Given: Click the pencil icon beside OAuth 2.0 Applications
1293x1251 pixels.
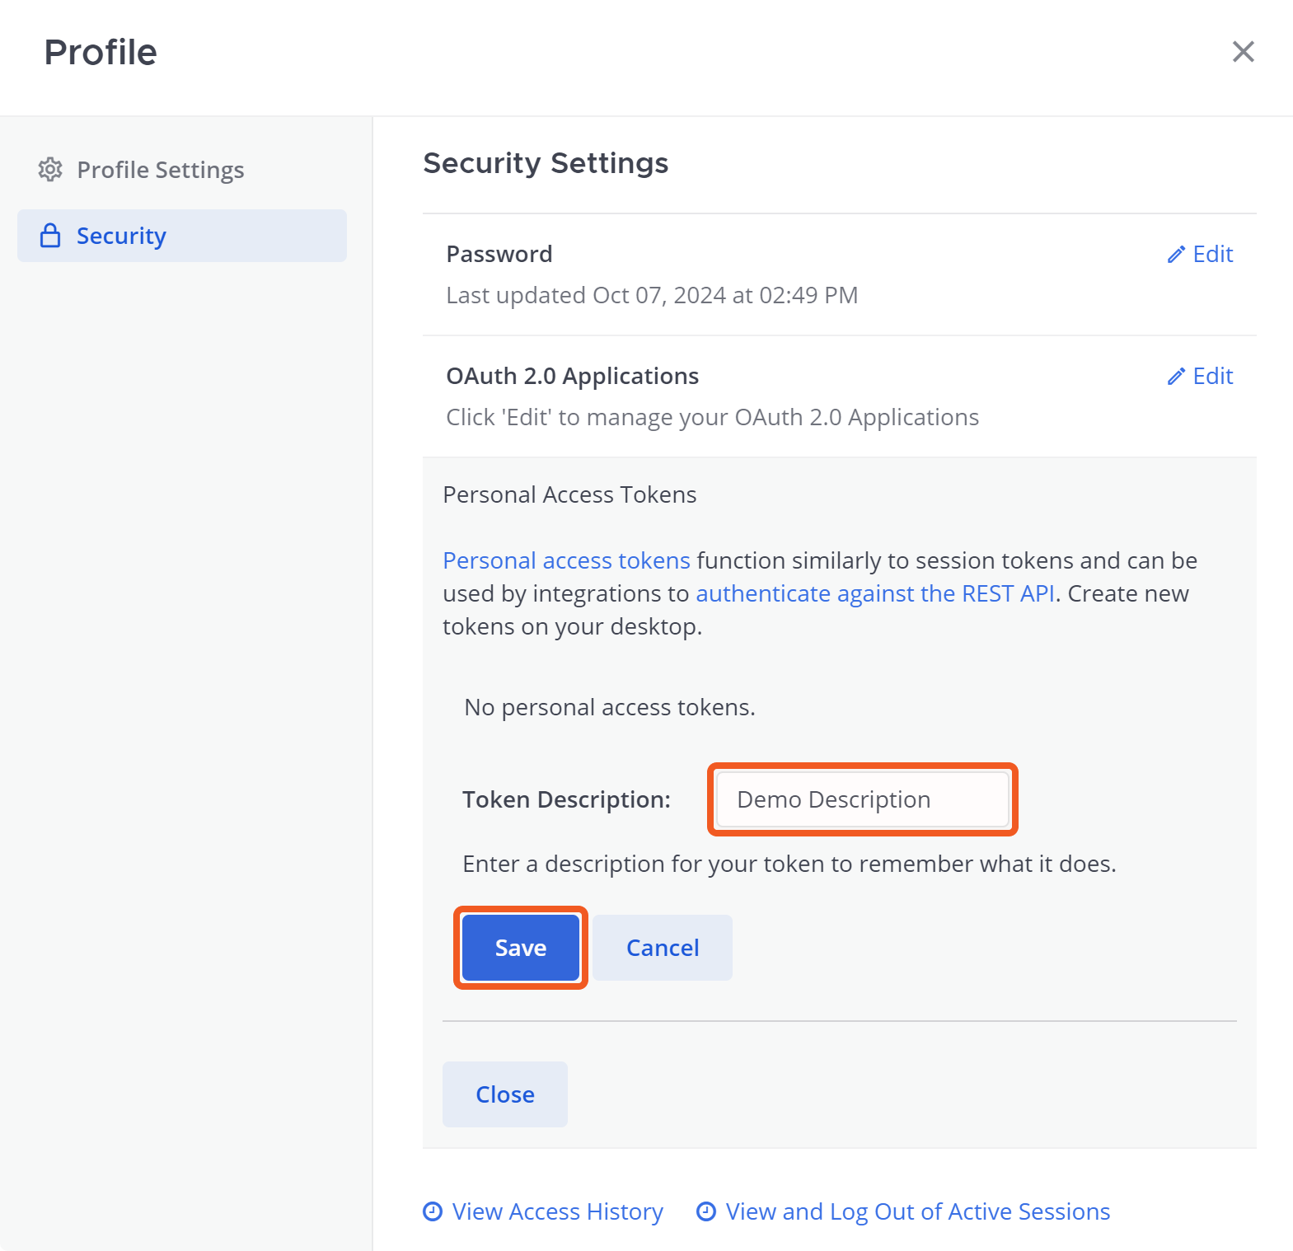Looking at the screenshot, I should click(1176, 377).
